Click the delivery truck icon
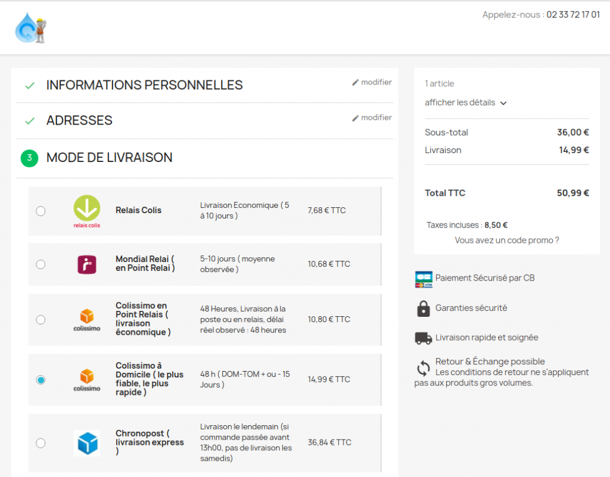 click(423, 337)
